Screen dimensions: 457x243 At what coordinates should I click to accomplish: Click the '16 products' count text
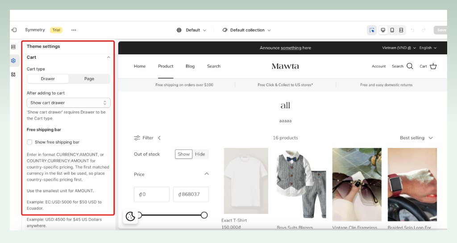coord(285,138)
